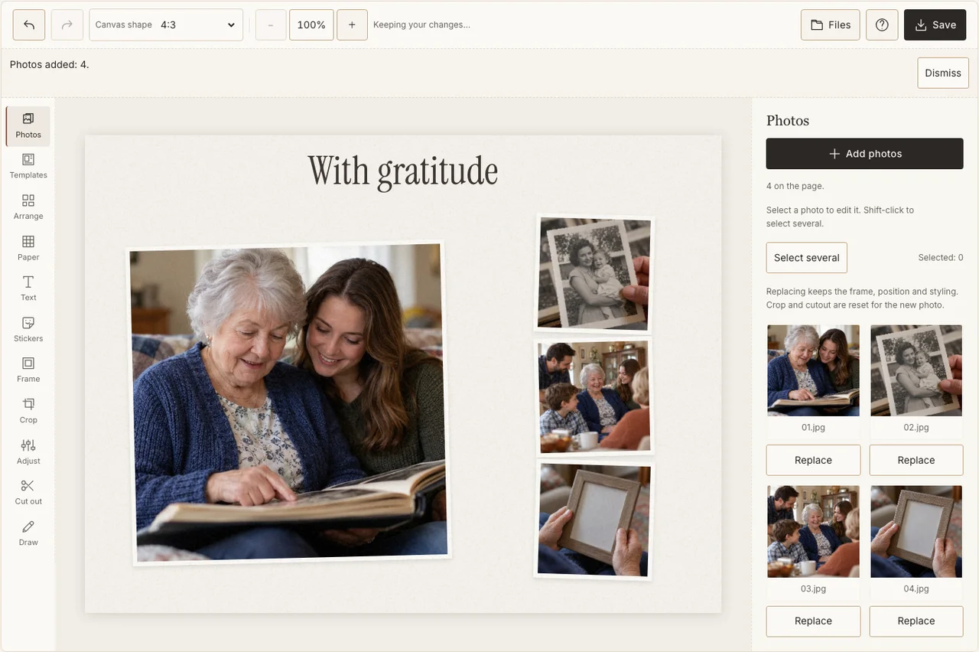Click the Select several button
The height and width of the screenshot is (652, 979).
pyautogui.click(x=807, y=258)
